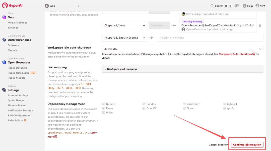Viewport: 271px width, 151px height.
Task: Click the Open Resources section icon
Action: [4, 62]
